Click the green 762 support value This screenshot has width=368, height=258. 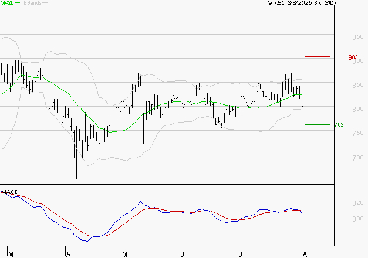339,125
